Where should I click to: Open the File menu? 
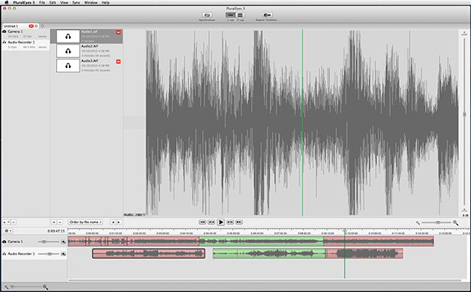42,2
